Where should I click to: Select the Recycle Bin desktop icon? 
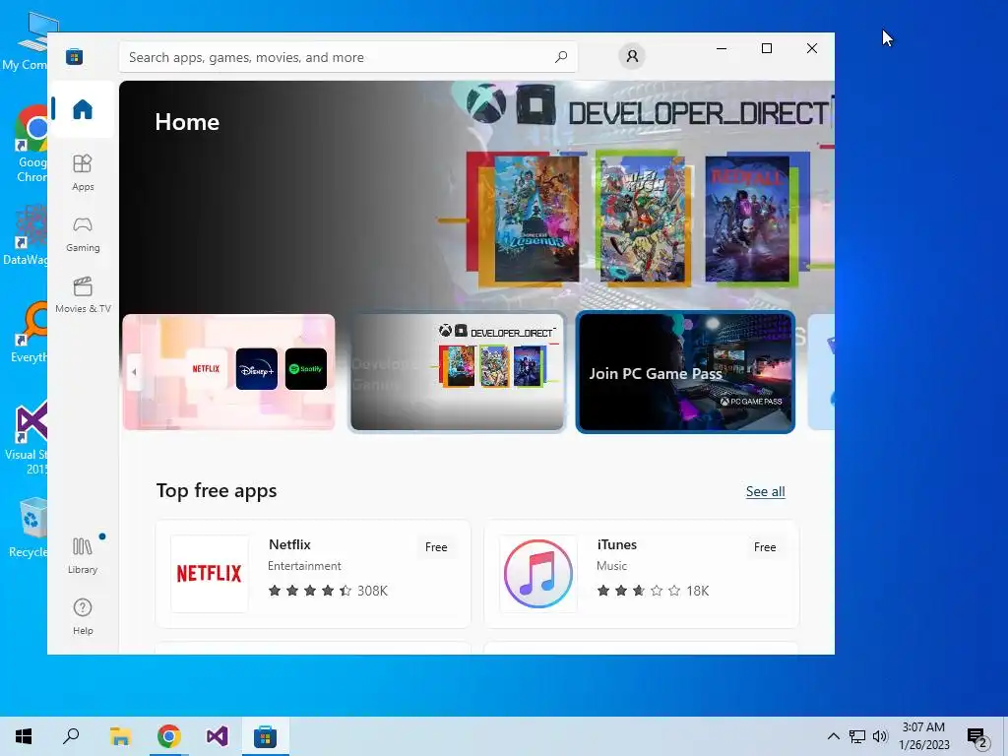28,527
